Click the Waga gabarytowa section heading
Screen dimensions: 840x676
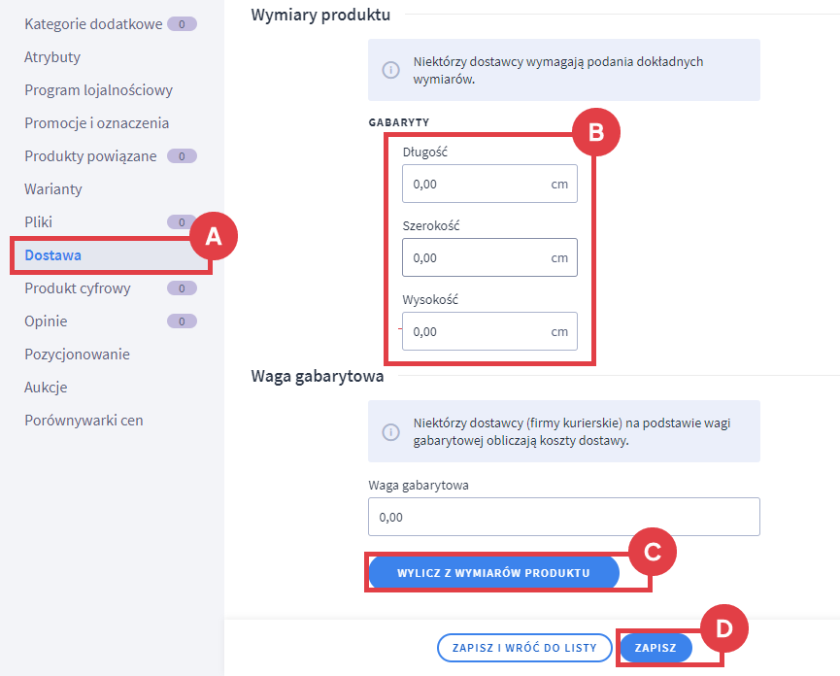(x=318, y=376)
